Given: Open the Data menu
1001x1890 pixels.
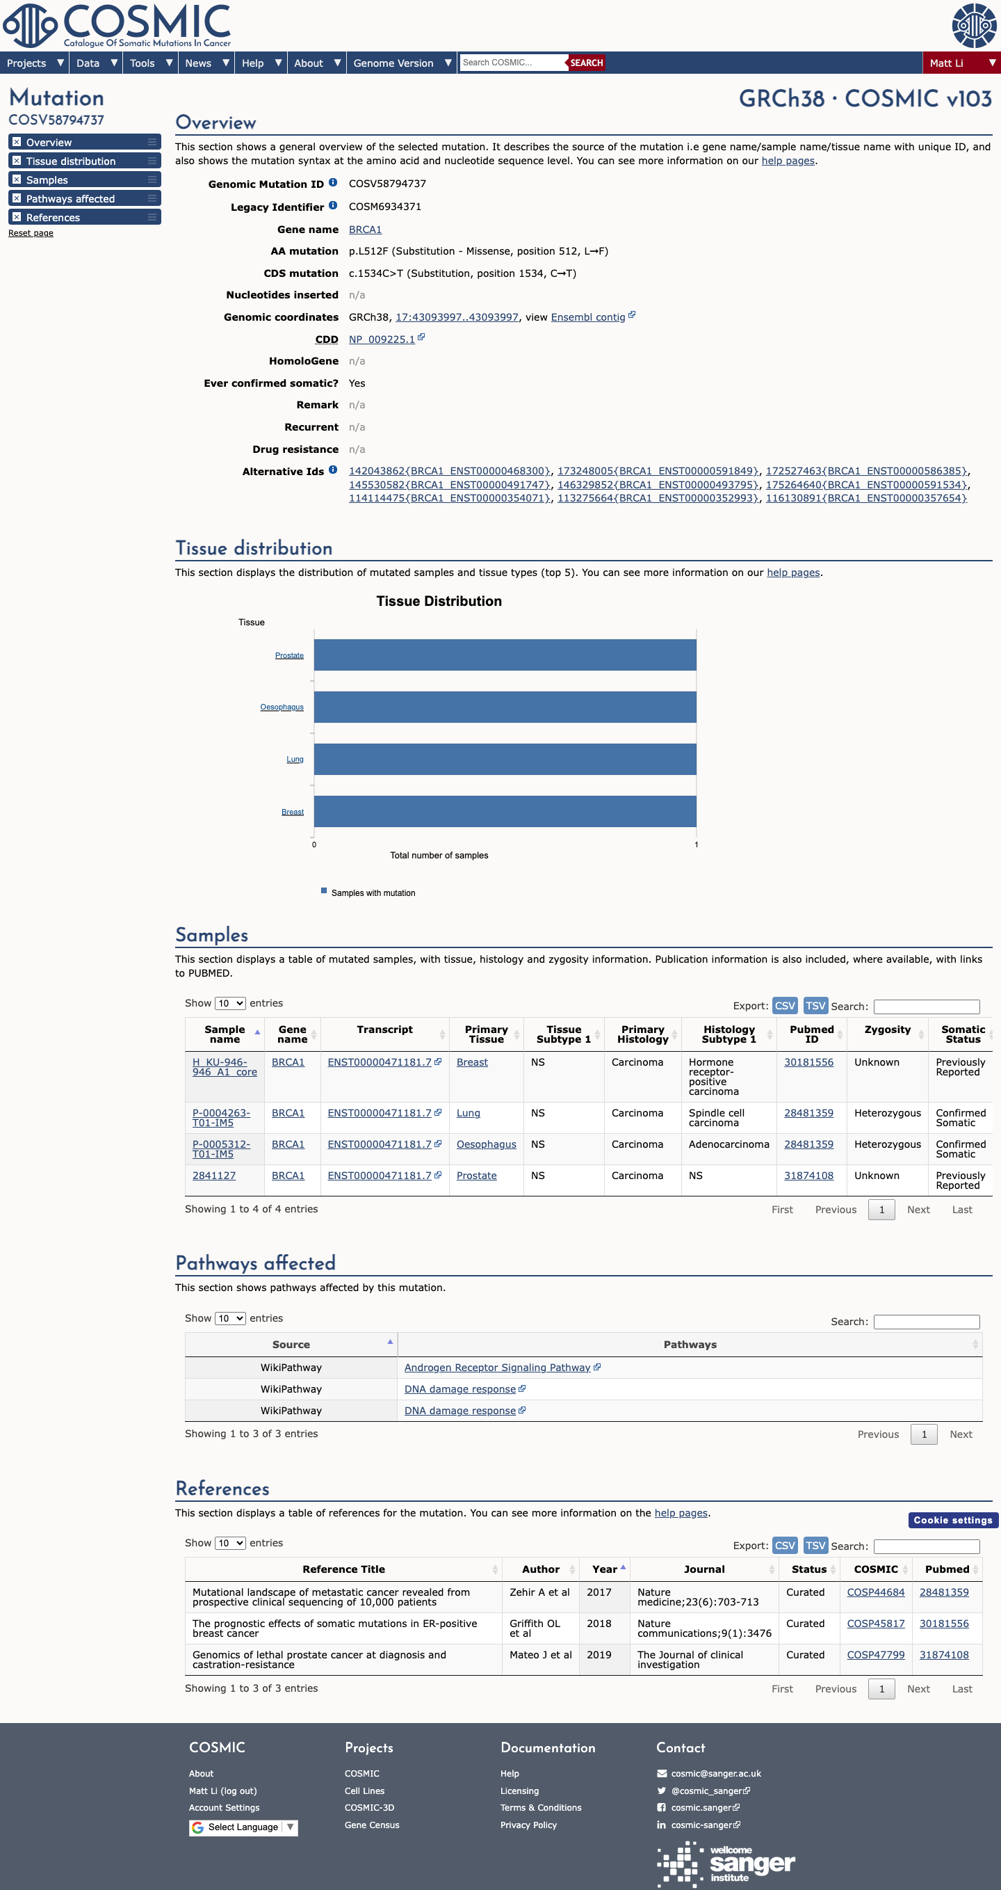Looking at the screenshot, I should (96, 63).
